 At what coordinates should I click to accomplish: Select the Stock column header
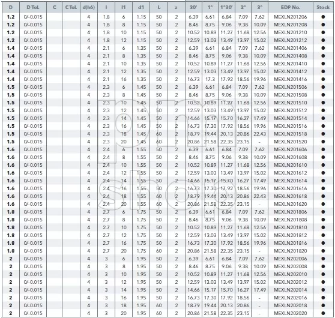click(323, 7)
